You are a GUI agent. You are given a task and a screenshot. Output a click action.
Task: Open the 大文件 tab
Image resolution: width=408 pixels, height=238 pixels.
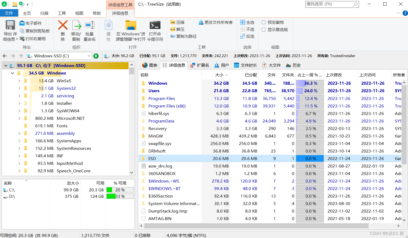click(x=271, y=65)
